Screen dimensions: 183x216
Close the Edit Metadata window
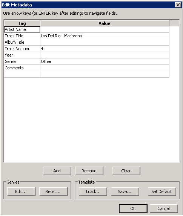[x=178, y=5]
